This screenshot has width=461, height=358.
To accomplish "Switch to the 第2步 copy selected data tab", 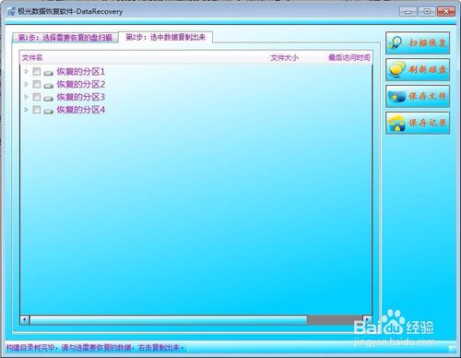I will (166, 37).
